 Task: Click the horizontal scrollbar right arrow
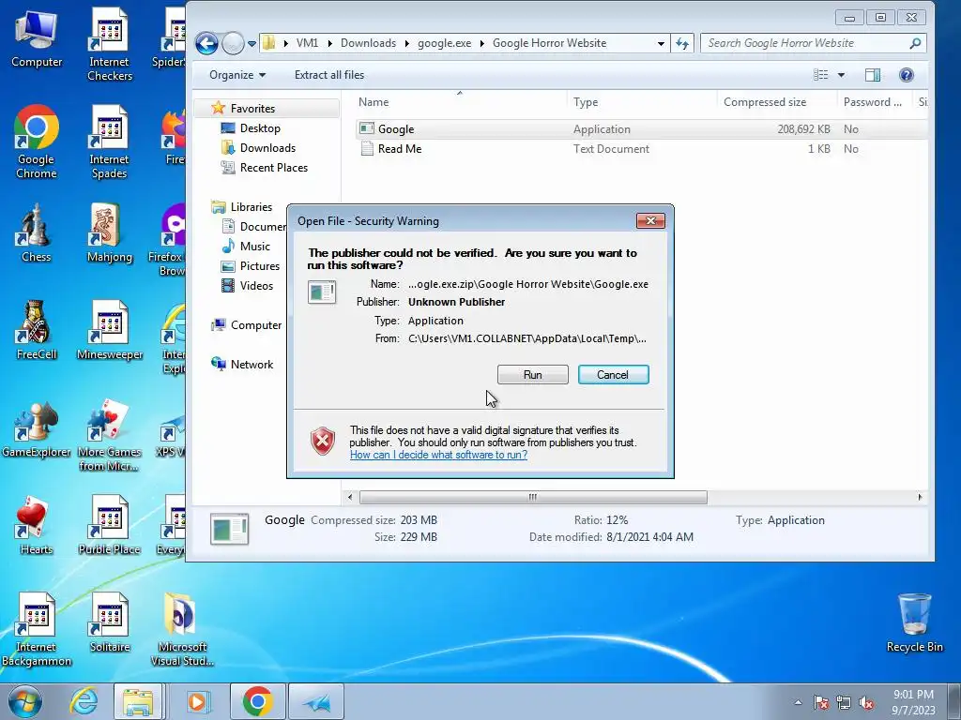pos(920,497)
